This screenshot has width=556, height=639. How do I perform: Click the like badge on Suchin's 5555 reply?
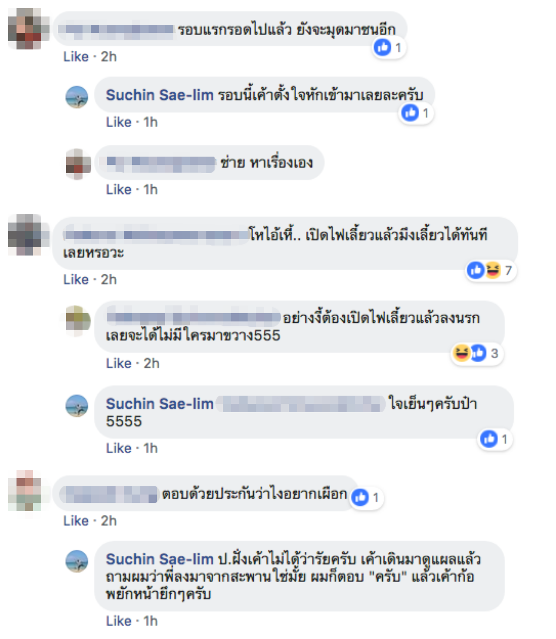point(495,439)
